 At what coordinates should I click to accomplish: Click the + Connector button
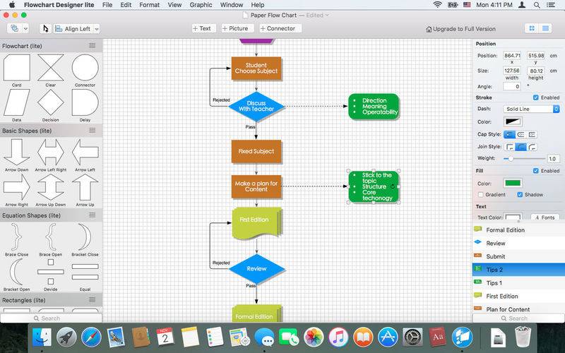[280, 28]
